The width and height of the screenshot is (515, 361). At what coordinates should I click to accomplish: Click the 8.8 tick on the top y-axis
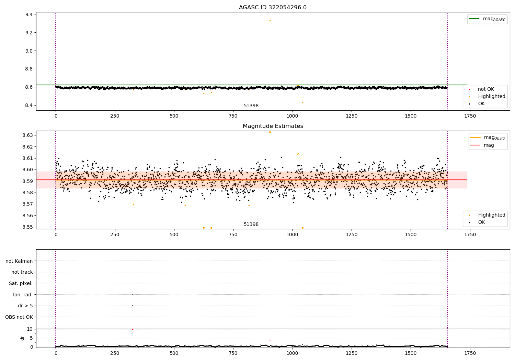point(29,69)
